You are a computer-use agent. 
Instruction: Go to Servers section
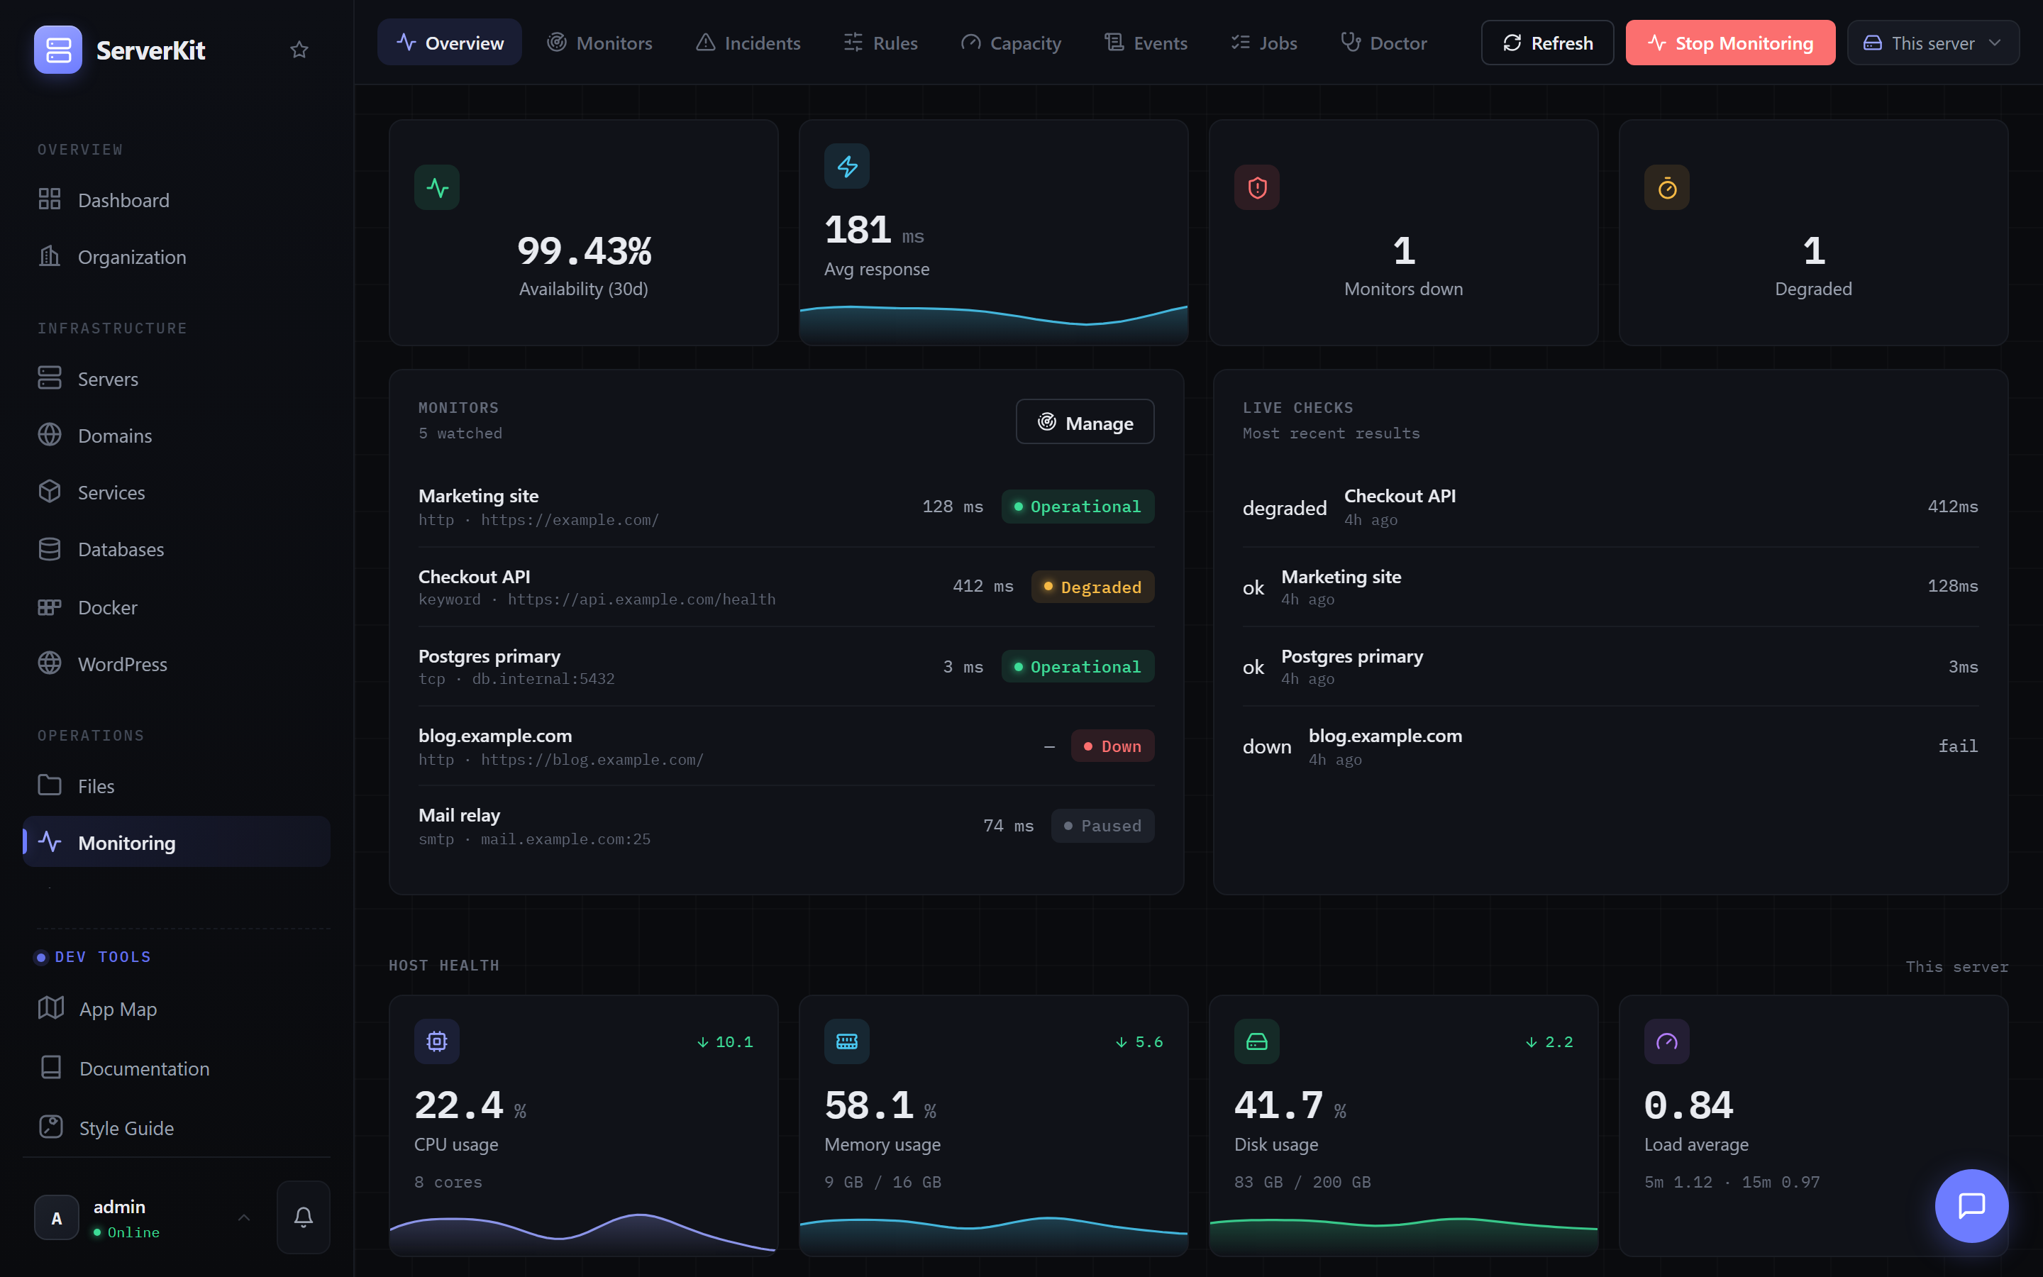tap(177, 380)
